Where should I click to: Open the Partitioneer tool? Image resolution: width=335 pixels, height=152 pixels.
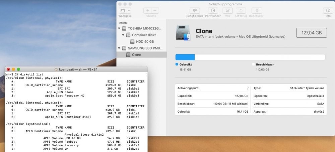pos(213,11)
